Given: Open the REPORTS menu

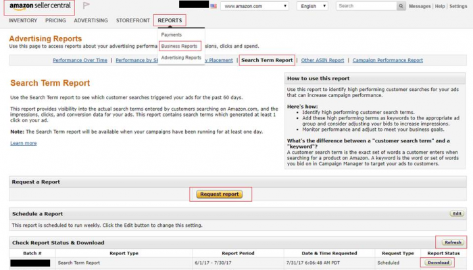Looking at the screenshot, I should 170,20.
